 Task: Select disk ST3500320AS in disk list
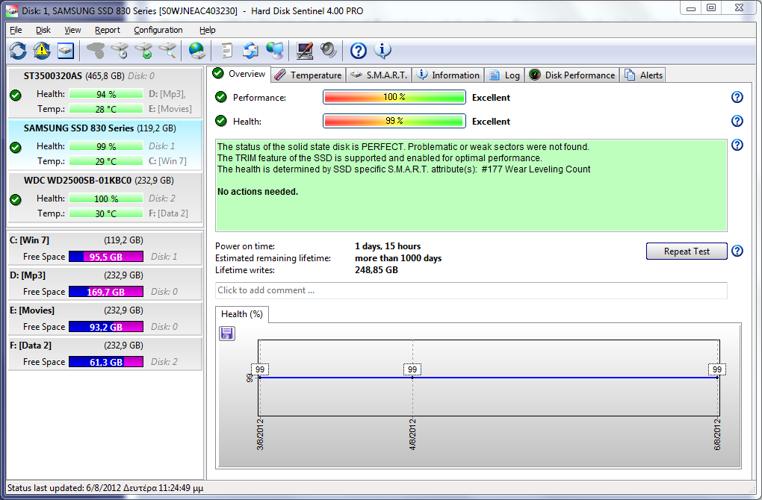pos(105,93)
